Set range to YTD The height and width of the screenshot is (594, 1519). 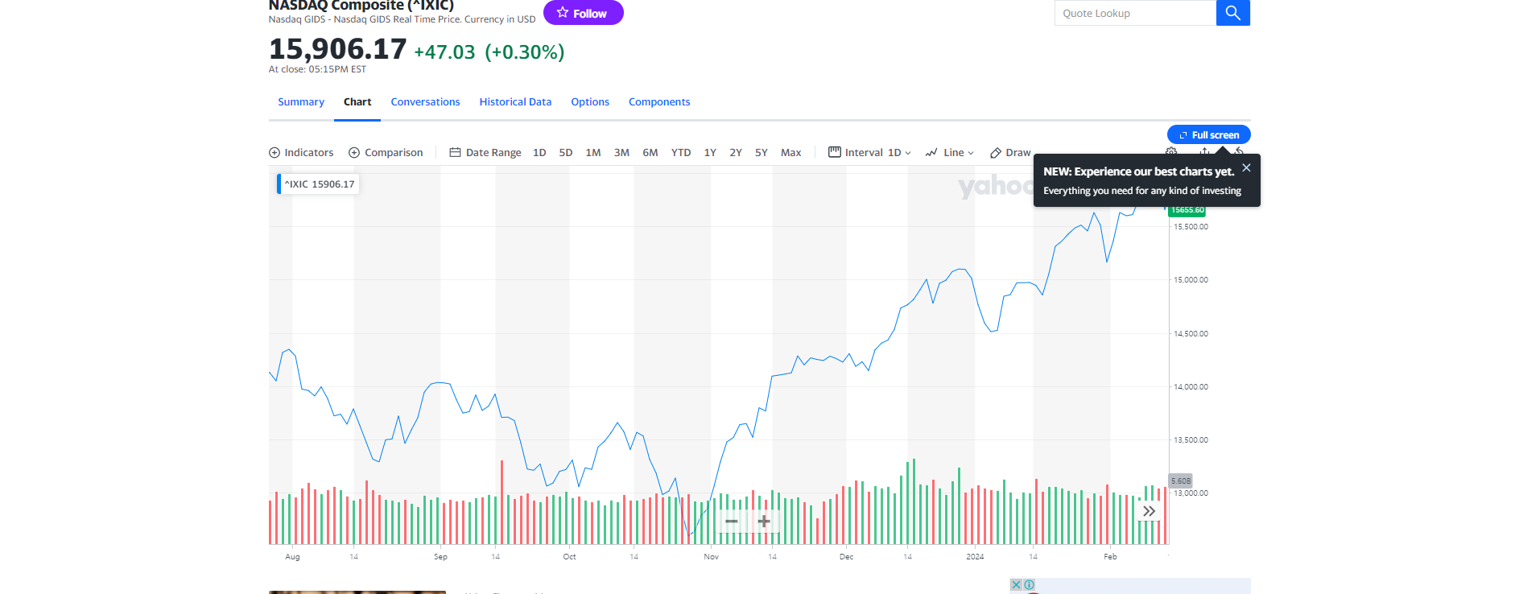pos(681,153)
